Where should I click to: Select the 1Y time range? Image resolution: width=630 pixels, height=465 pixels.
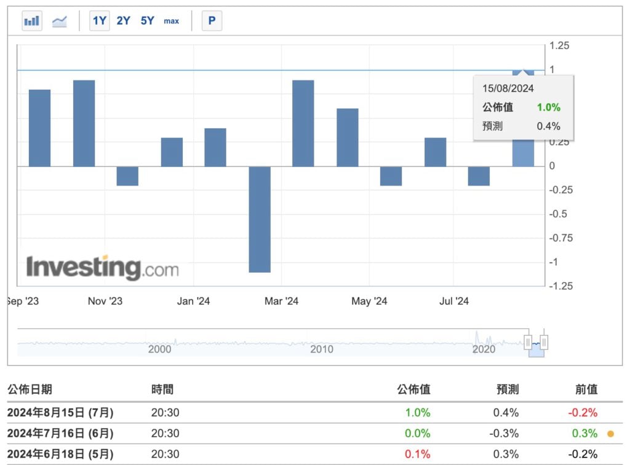click(x=99, y=21)
